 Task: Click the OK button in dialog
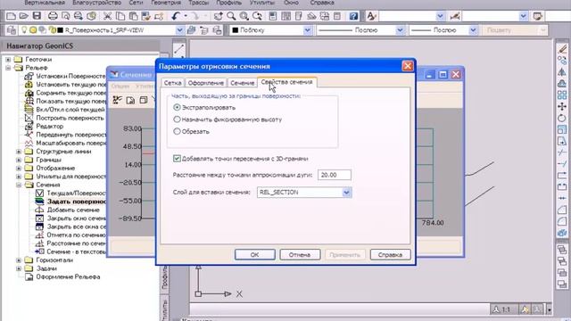tap(255, 254)
